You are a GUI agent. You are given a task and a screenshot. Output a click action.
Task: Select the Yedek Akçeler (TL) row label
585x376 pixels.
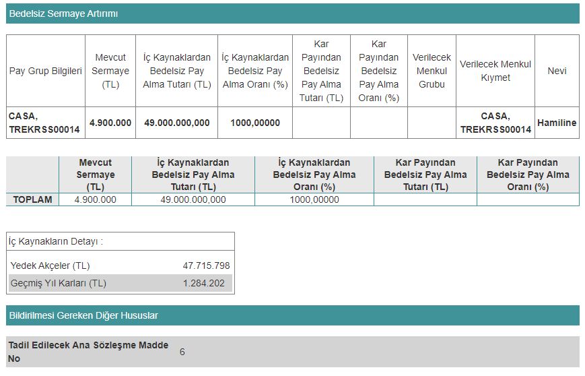click(50, 265)
